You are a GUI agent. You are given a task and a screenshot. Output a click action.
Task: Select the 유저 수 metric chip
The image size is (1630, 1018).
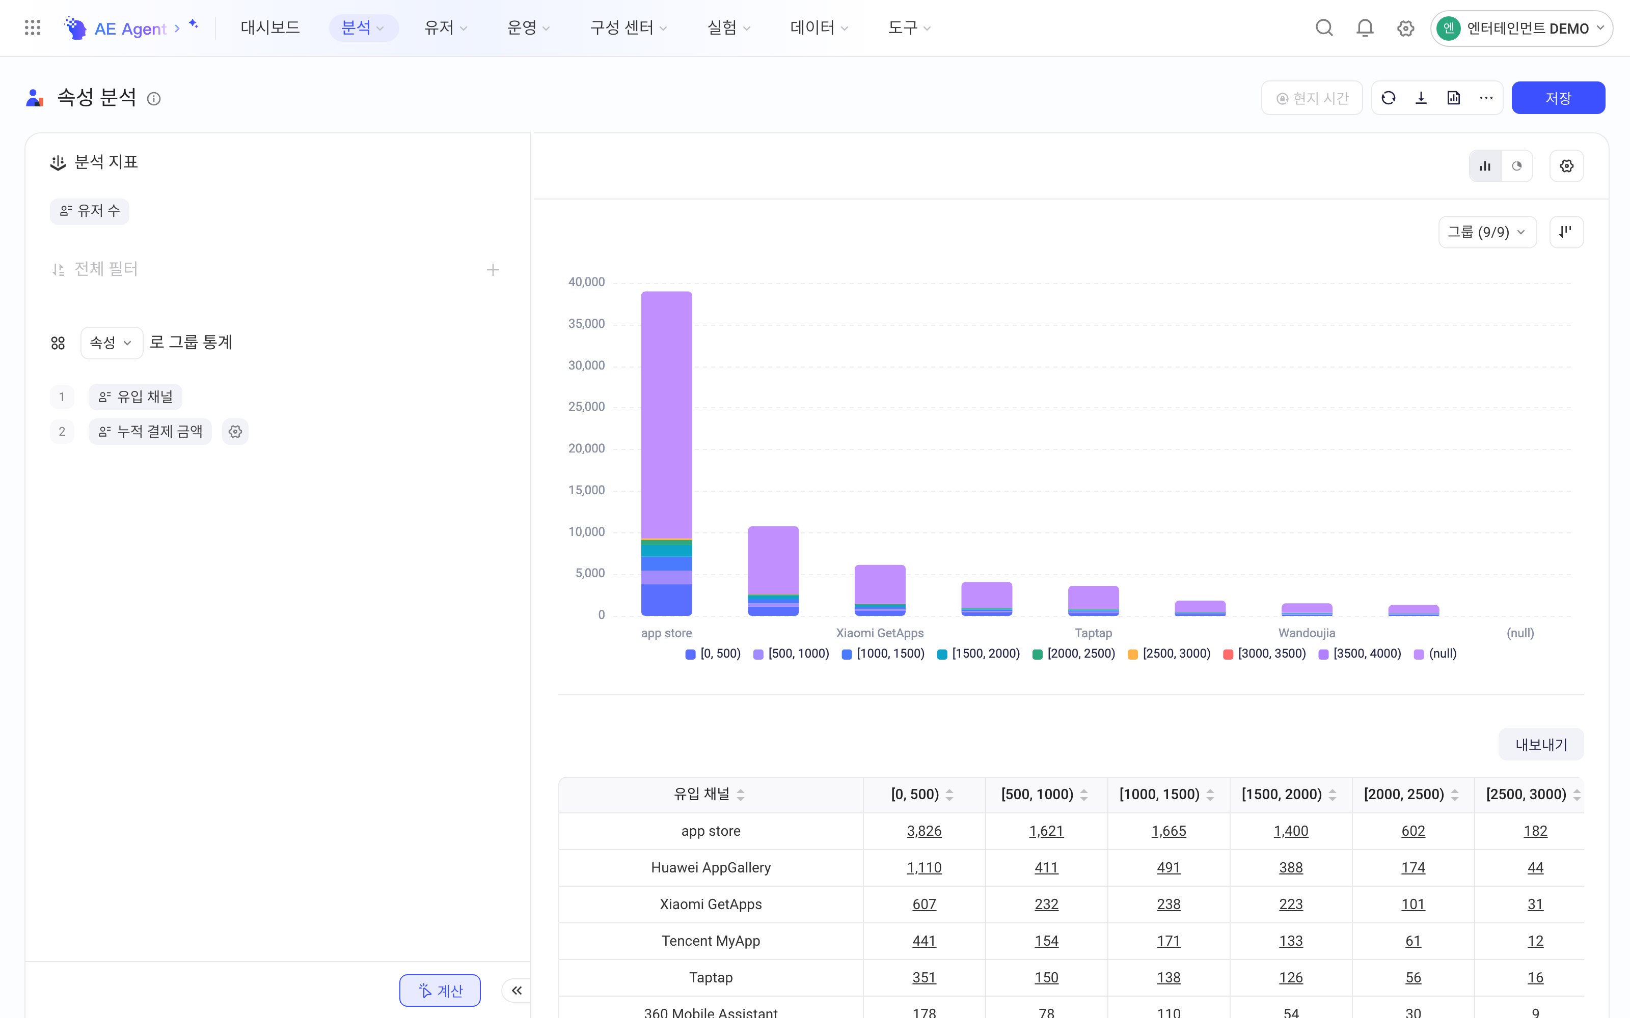(x=90, y=211)
